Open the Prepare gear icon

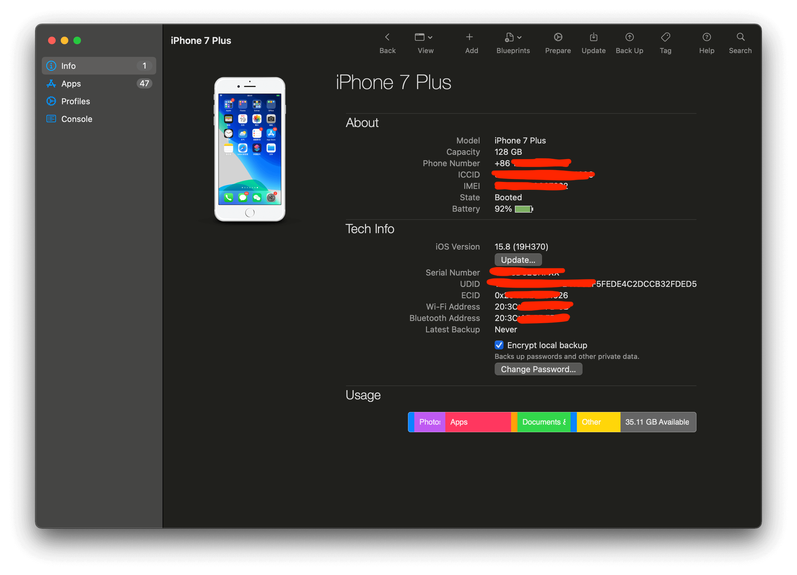(558, 37)
